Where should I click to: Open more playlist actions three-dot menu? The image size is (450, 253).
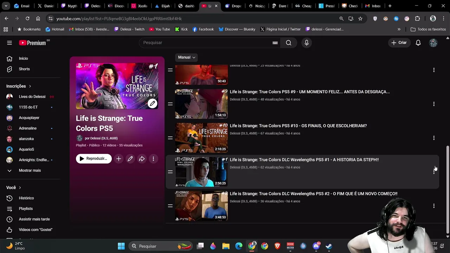click(153, 159)
